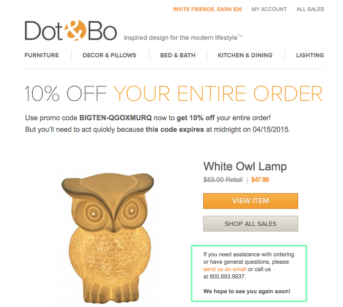This screenshot has width=343, height=307.
Task: Select the Furniture category
Action: (x=42, y=55)
